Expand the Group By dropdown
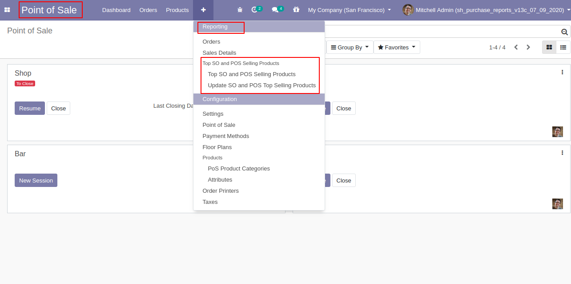This screenshot has width=571, height=284. point(350,47)
